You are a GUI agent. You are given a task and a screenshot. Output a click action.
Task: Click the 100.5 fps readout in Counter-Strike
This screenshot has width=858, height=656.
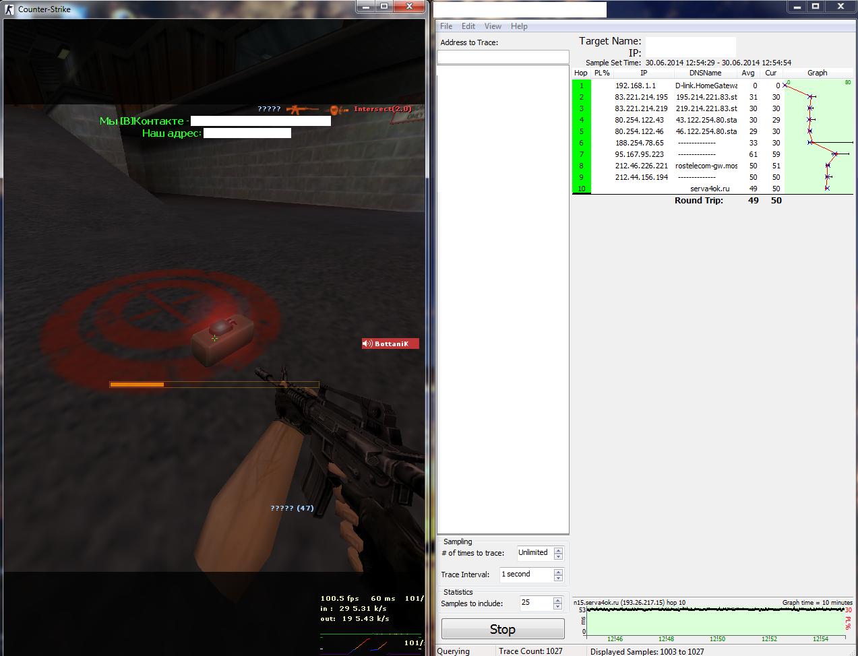(340, 598)
